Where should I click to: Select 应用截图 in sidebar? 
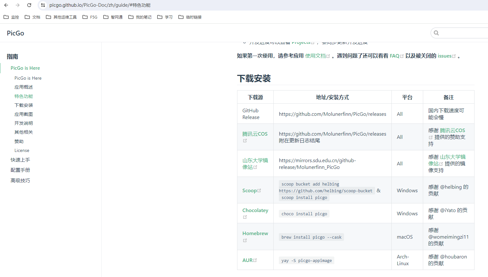click(x=24, y=114)
